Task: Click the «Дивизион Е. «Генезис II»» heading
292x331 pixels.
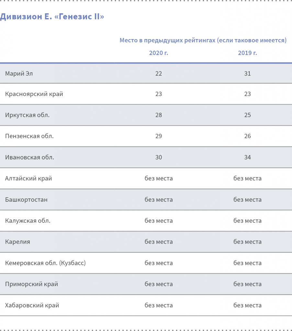Action: pos(52,17)
